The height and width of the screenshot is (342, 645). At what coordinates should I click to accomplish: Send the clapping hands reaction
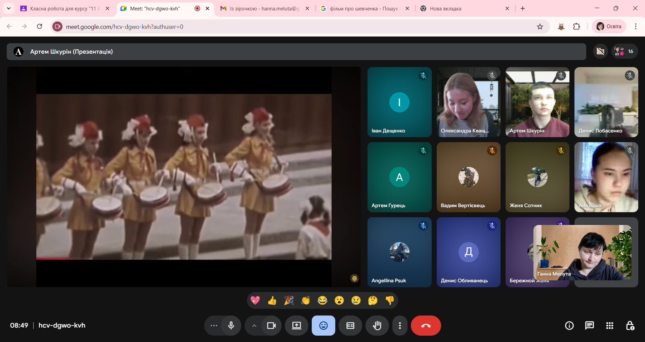[305, 300]
